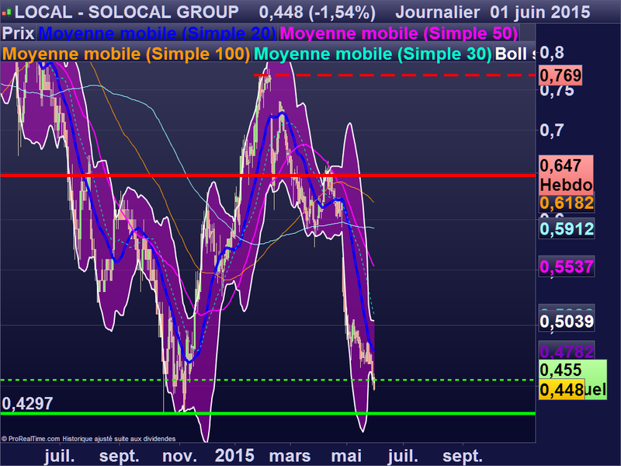Click the first sept. label on time axis

point(120,457)
